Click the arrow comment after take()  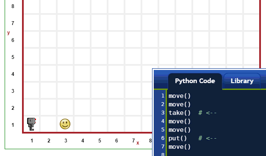(208, 113)
